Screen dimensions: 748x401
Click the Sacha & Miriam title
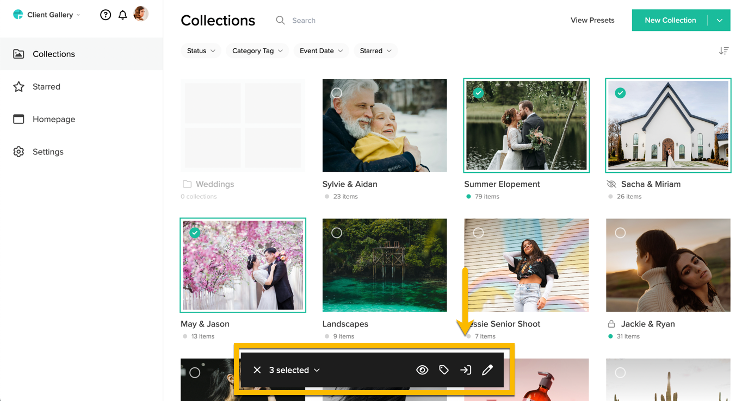click(x=651, y=184)
